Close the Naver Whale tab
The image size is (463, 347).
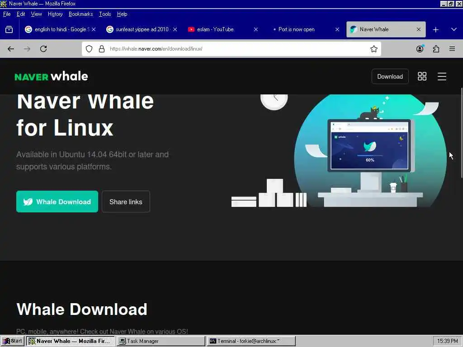[418, 29]
